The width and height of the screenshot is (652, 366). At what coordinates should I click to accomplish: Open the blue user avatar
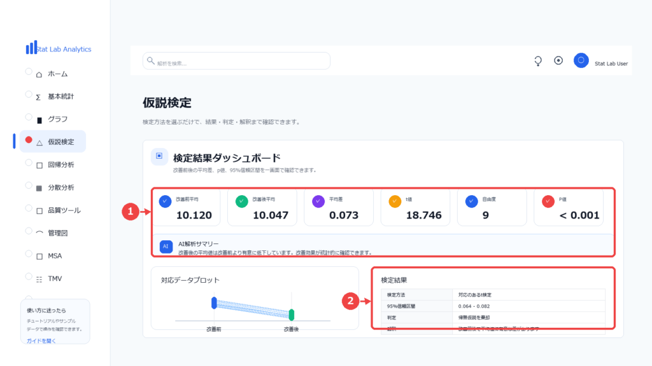(581, 60)
